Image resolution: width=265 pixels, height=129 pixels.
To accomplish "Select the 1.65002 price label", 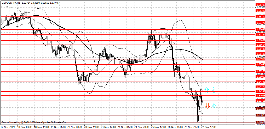I will point(261,77).
